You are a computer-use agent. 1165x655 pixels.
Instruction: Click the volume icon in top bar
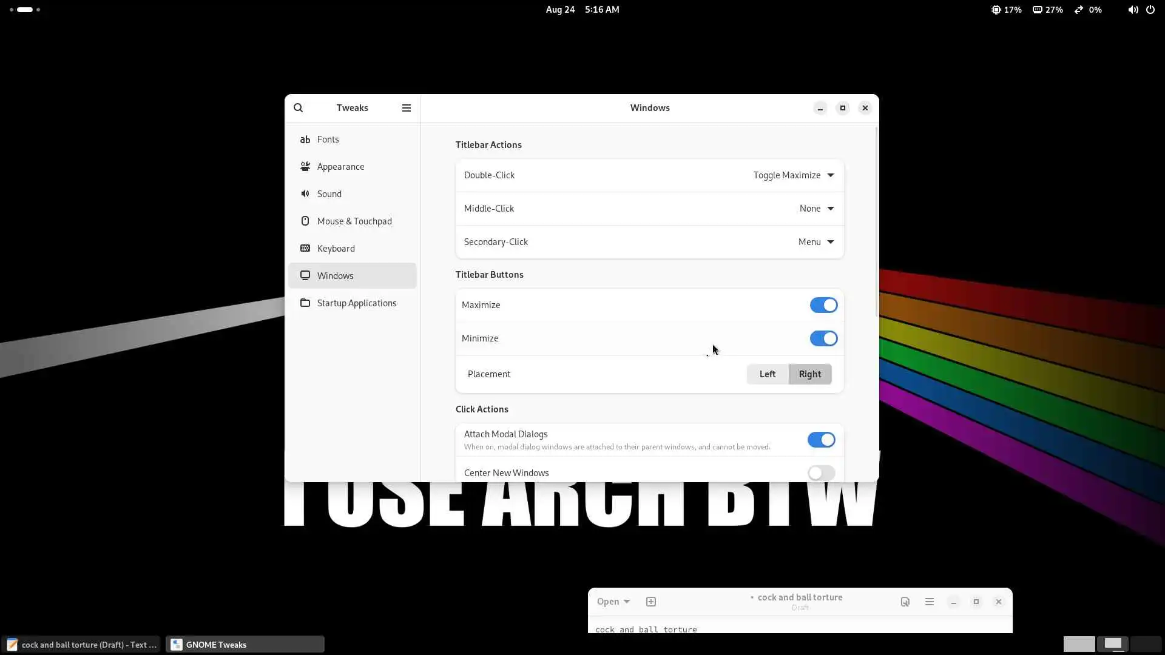tap(1132, 10)
